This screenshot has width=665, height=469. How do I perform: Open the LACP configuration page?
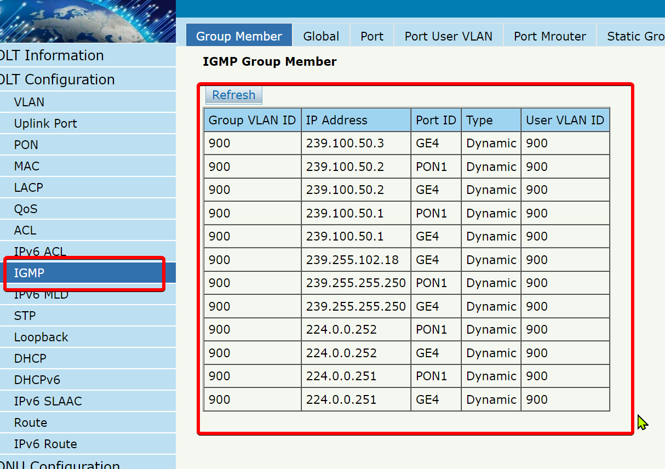pos(28,188)
